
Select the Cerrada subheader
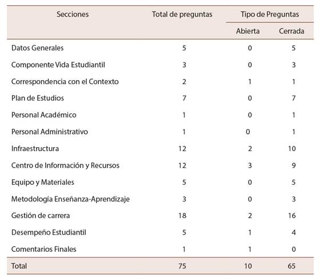coord(291,31)
